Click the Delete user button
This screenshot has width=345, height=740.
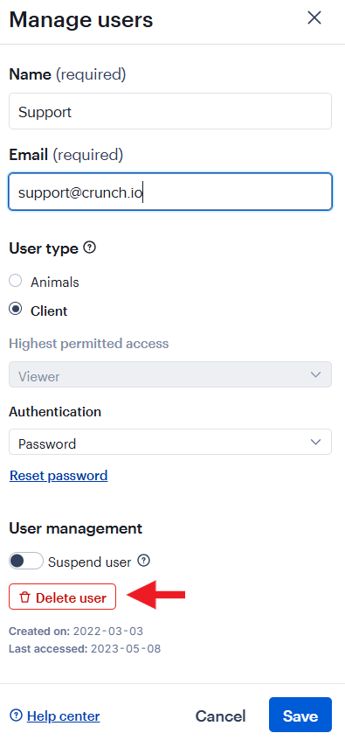point(62,597)
